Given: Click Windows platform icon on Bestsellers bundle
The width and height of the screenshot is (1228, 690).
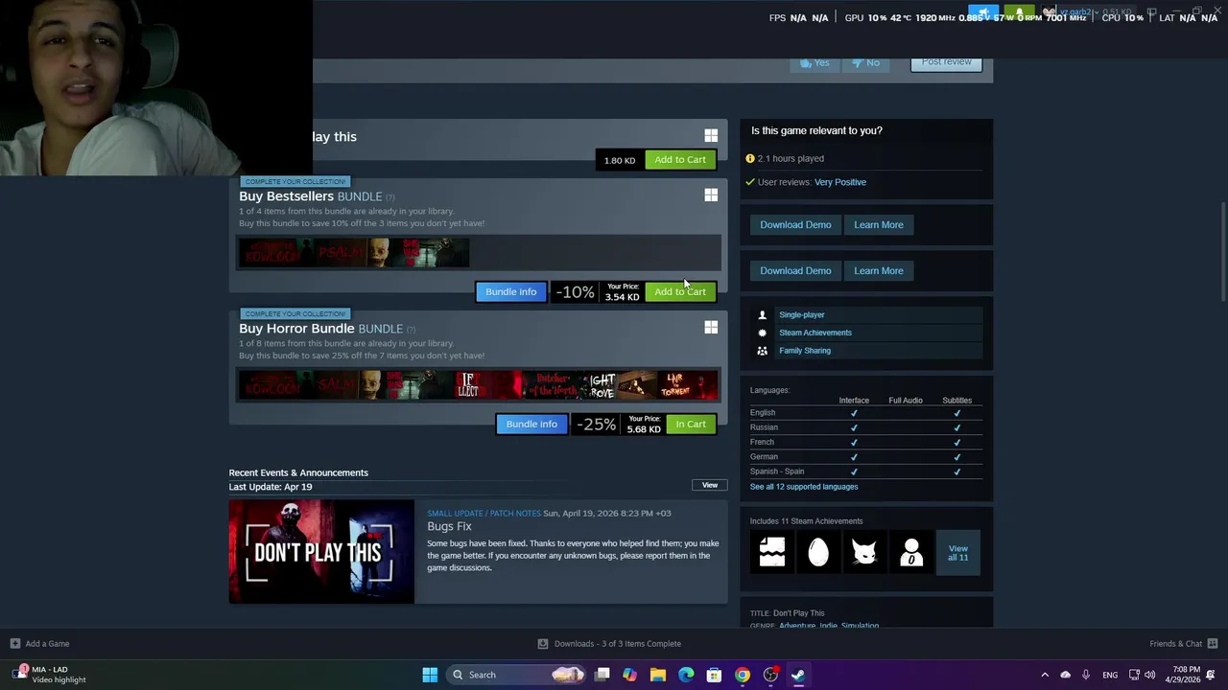Looking at the screenshot, I should pyautogui.click(x=711, y=195).
